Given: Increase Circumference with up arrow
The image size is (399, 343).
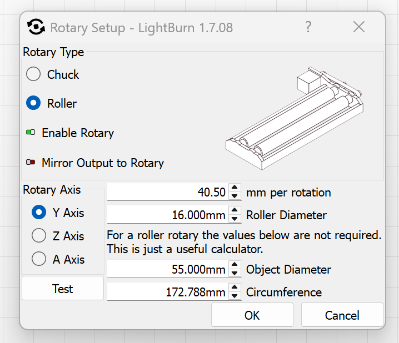Looking at the screenshot, I should point(235,288).
